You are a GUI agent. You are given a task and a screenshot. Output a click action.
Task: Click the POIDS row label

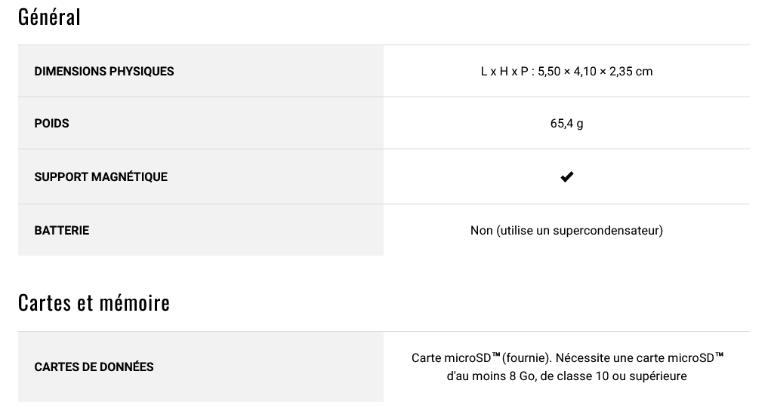click(51, 123)
